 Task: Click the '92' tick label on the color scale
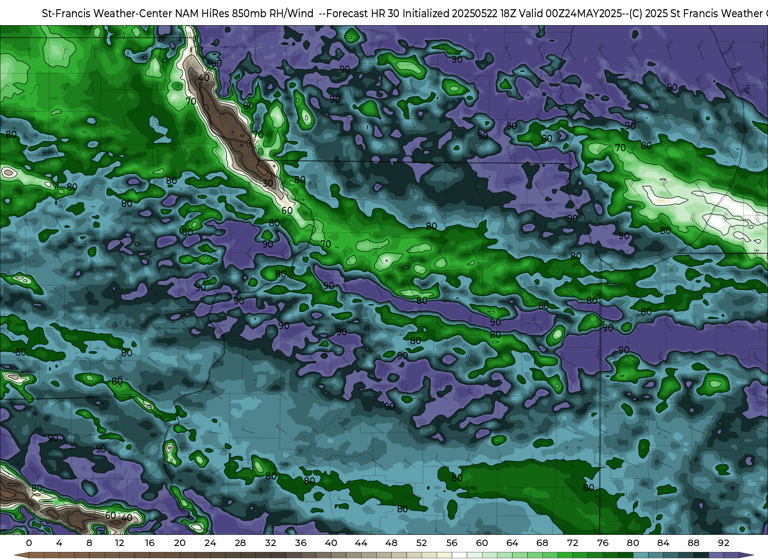coord(724,543)
